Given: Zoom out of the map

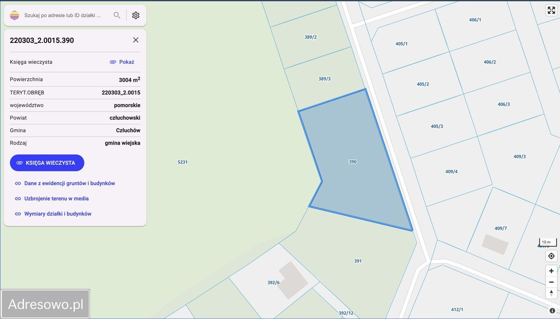Looking at the screenshot, I should point(551,282).
